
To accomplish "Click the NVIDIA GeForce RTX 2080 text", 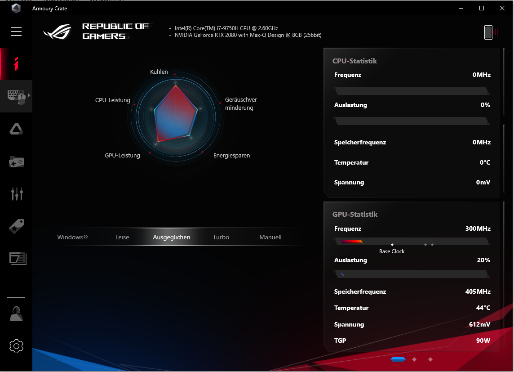I will click(x=248, y=35).
